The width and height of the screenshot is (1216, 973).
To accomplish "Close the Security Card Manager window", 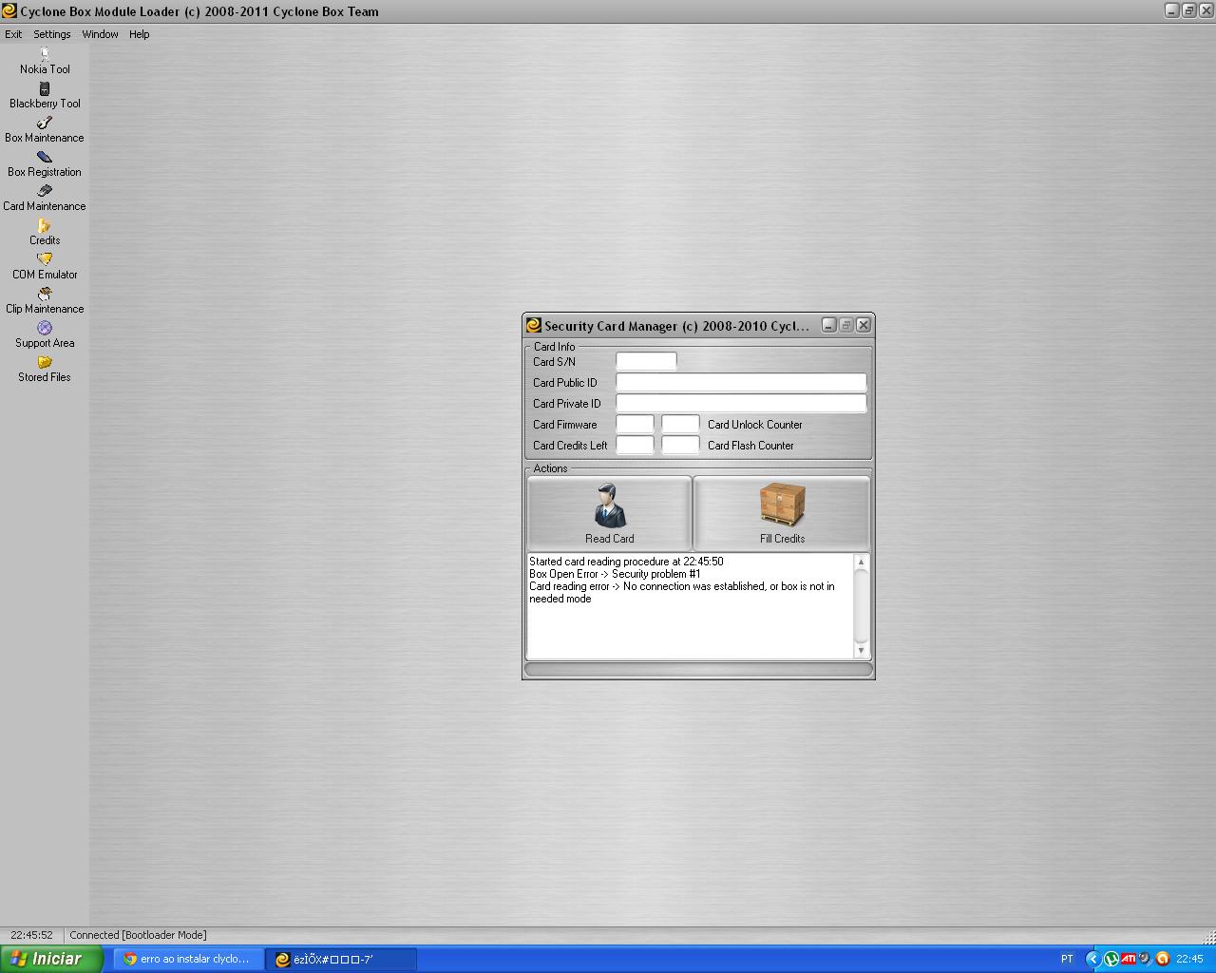I will [863, 325].
